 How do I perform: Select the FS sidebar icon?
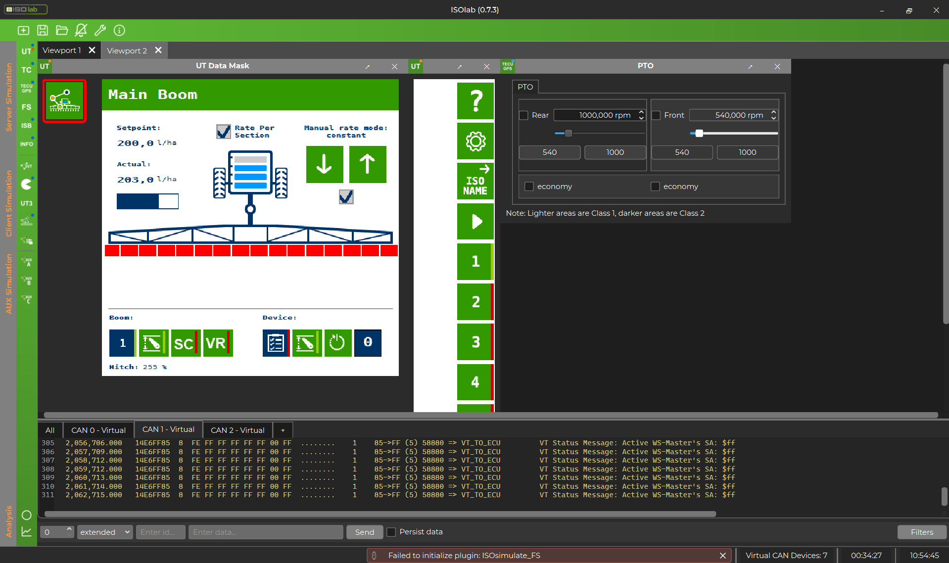[x=27, y=107]
